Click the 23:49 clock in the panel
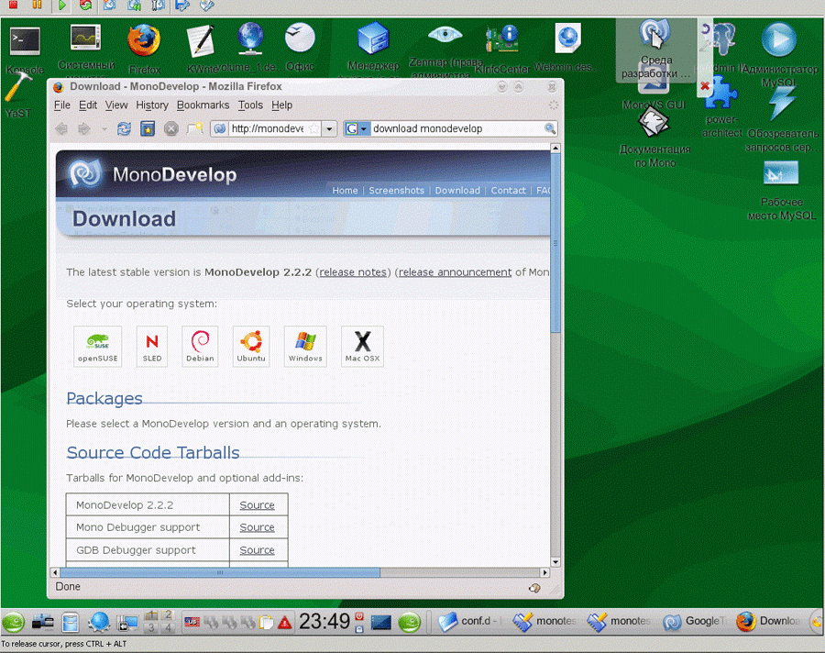 [324, 622]
